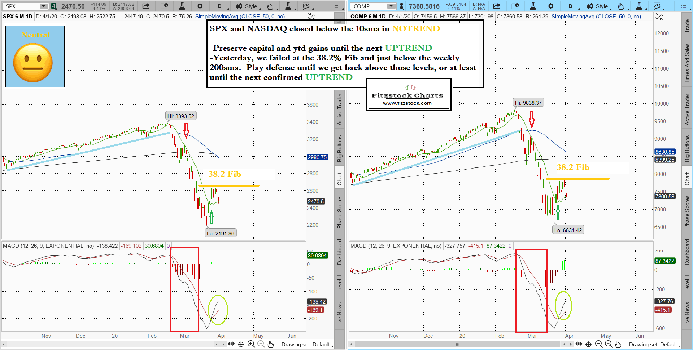Click the flask studies icon beside SPX share button

(182, 6)
